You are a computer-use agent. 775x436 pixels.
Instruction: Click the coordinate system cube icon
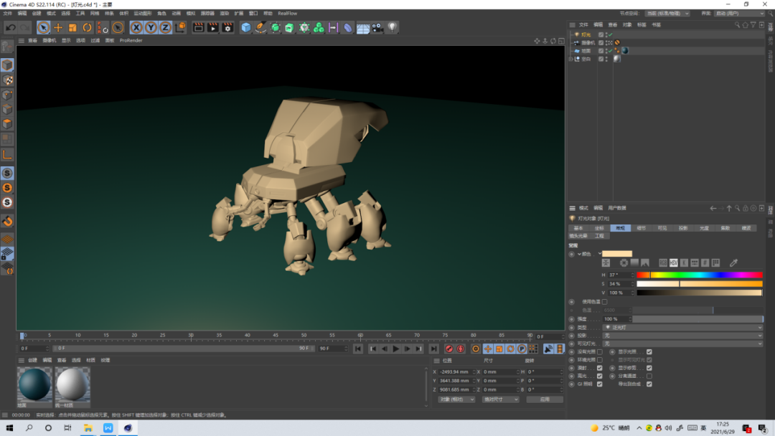pos(181,28)
